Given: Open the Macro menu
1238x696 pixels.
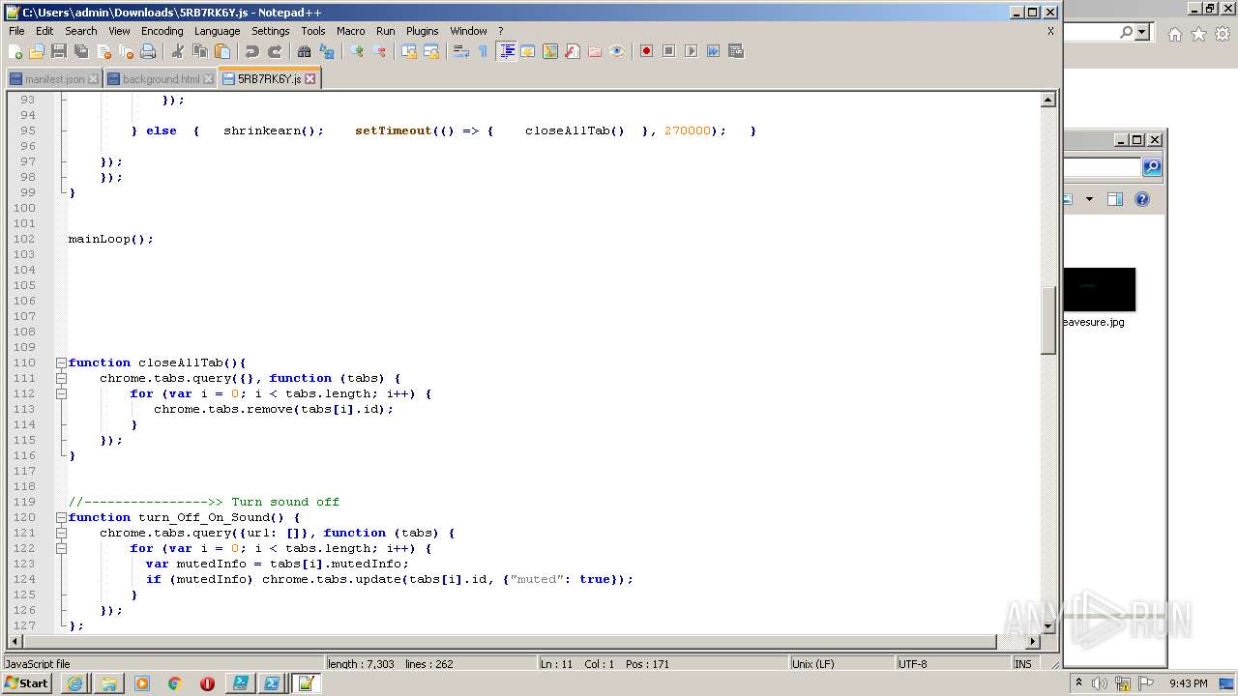Looking at the screenshot, I should (x=350, y=31).
